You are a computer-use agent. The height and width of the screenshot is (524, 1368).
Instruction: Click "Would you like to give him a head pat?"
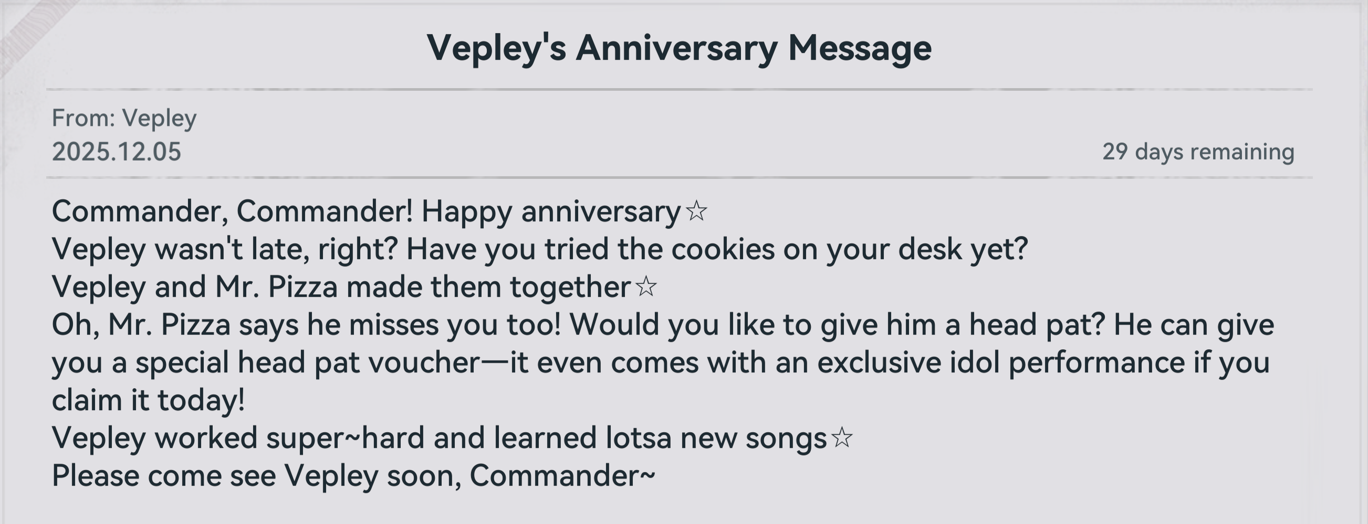click(837, 325)
